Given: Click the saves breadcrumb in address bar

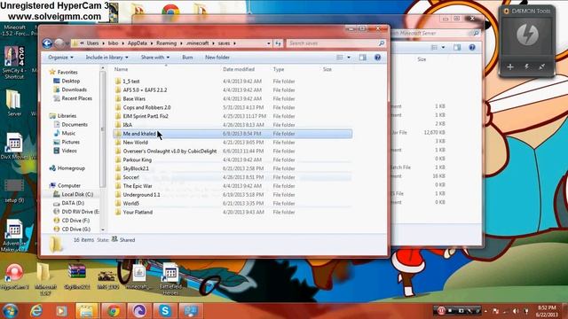Looking at the screenshot, I should 224,43.
